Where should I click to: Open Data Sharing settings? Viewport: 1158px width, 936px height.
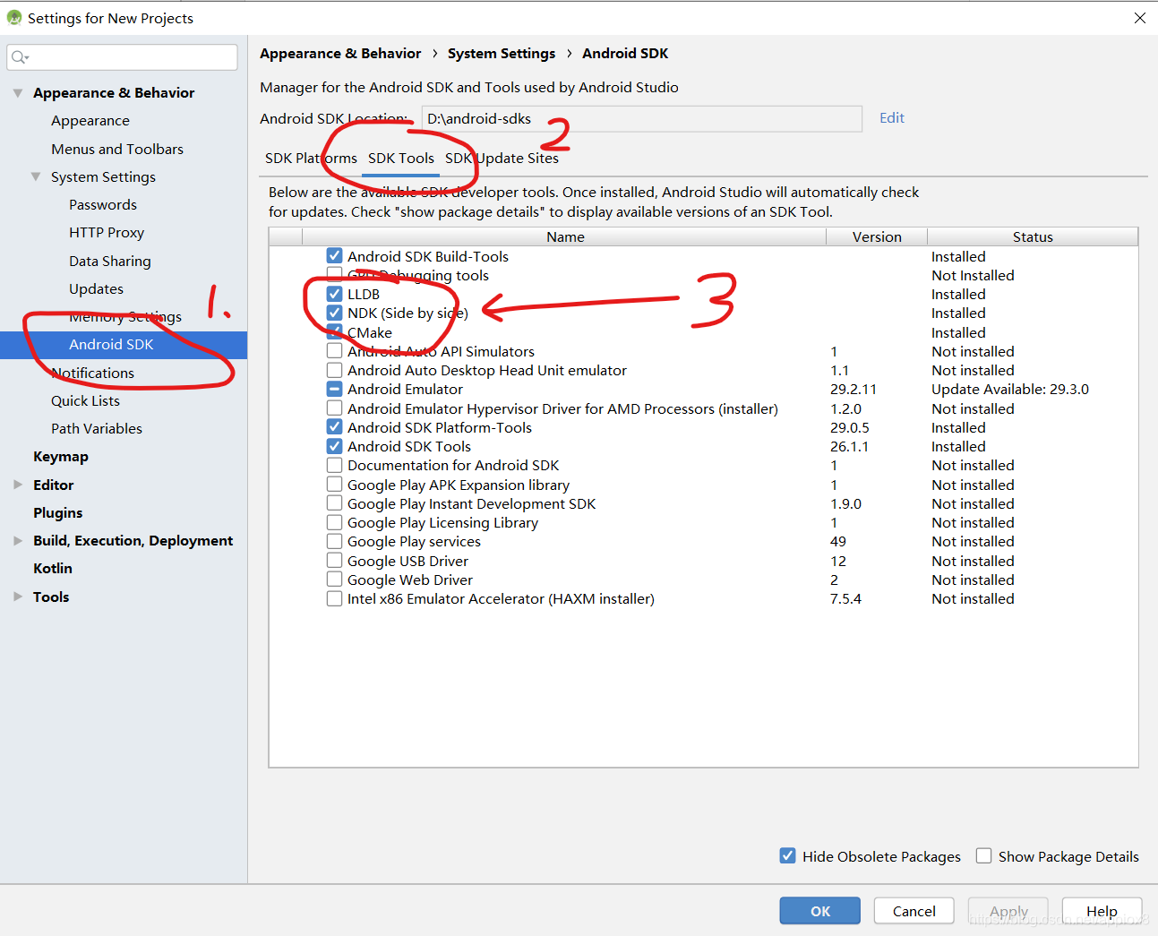(110, 261)
